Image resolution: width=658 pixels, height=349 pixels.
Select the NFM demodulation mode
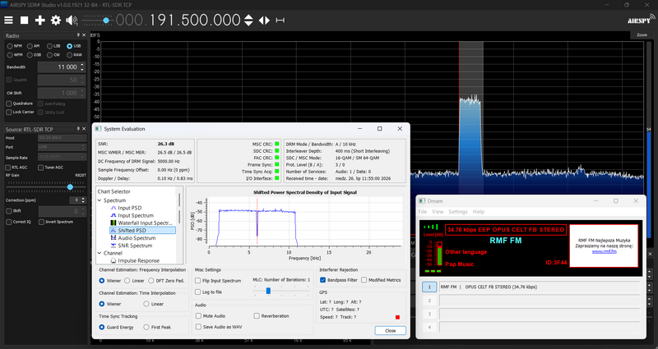click(10, 46)
